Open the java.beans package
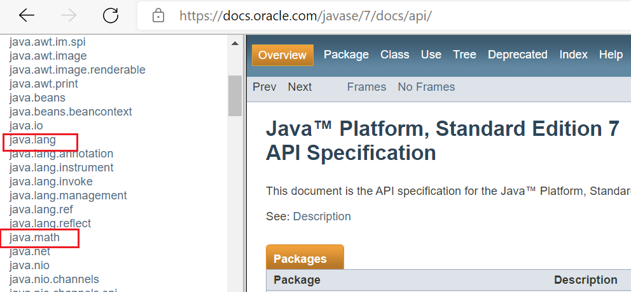The image size is (631, 292). pyautogui.click(x=38, y=98)
